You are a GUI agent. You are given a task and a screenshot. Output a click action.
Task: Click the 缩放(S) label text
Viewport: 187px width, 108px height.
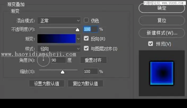point(27,72)
